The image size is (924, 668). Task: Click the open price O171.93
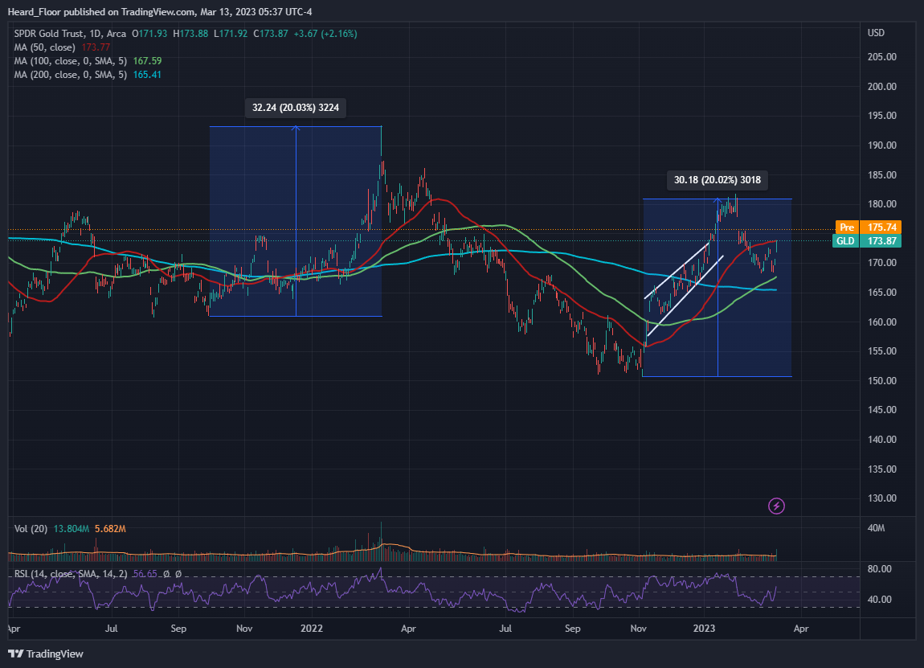point(149,34)
